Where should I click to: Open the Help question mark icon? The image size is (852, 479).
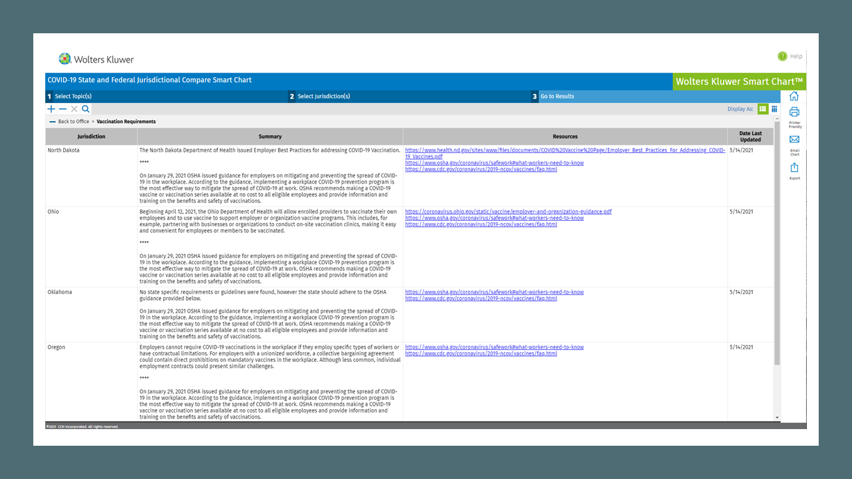coord(782,57)
